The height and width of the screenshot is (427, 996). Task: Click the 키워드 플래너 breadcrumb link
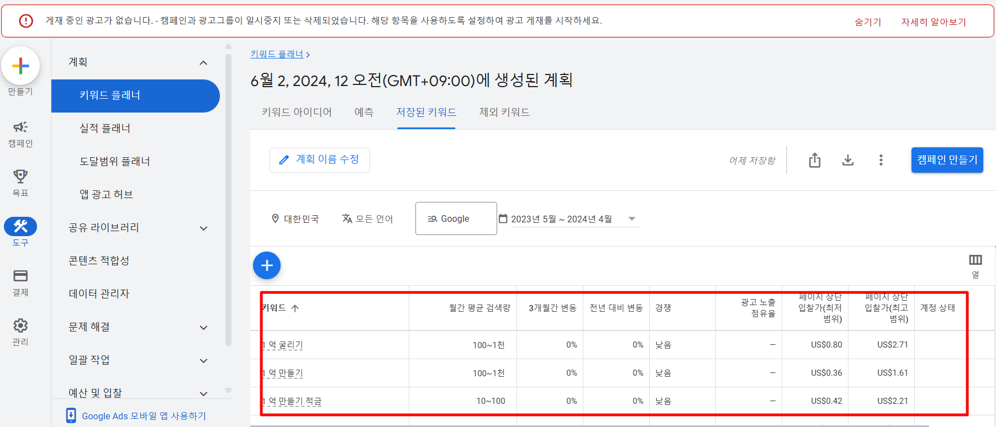click(x=277, y=54)
